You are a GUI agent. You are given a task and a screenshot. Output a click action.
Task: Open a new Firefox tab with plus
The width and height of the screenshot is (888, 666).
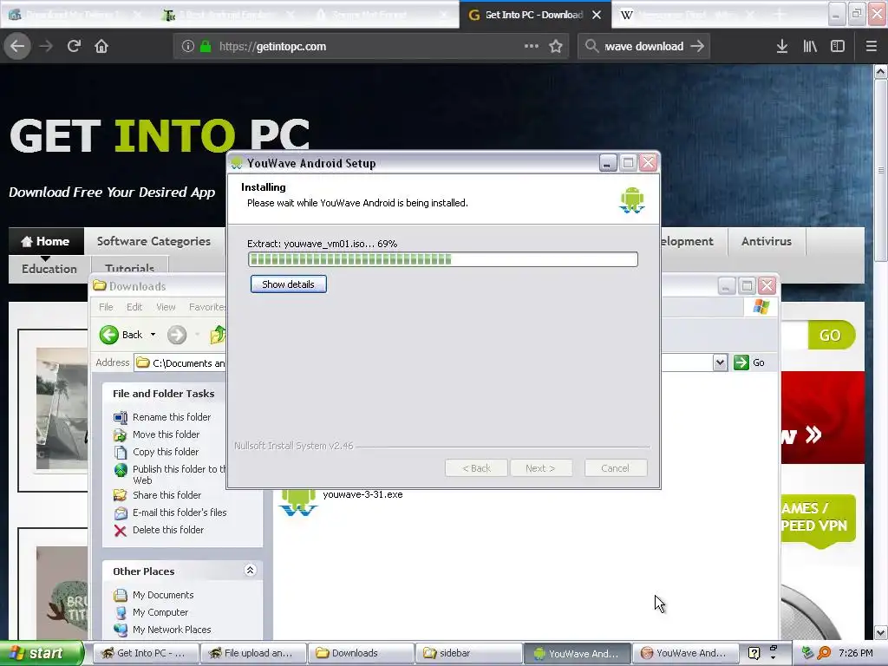click(x=780, y=15)
